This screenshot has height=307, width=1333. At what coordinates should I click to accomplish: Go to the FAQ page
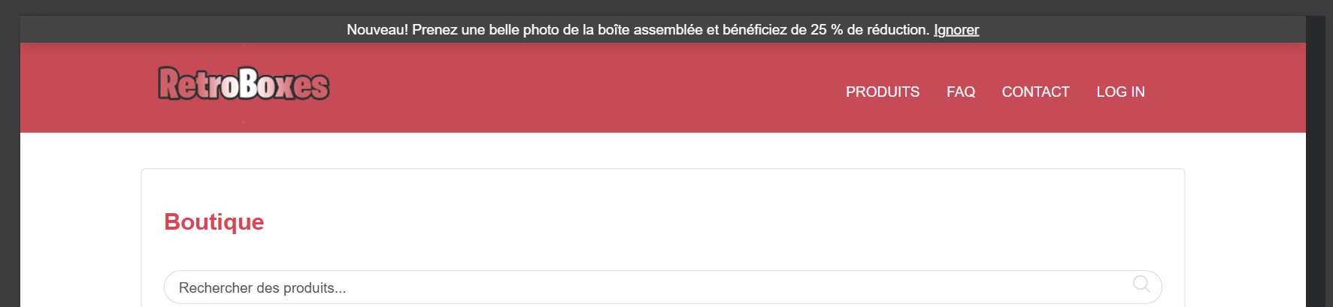tap(961, 92)
